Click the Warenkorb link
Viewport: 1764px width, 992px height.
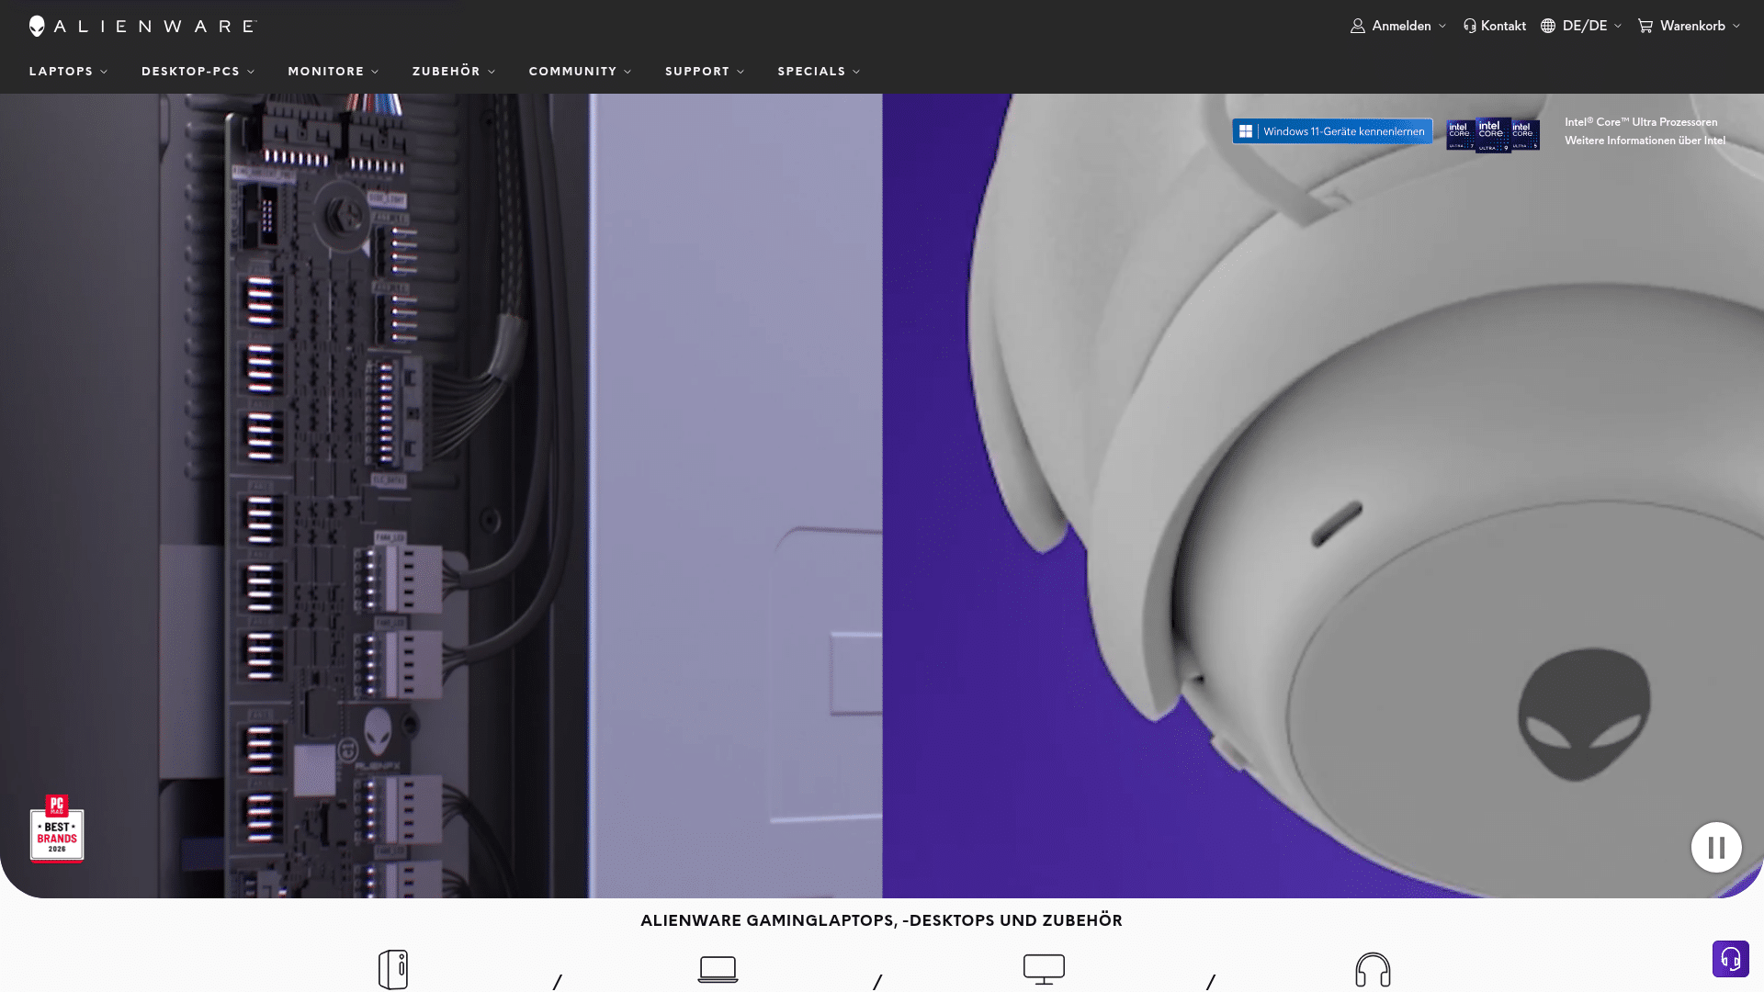point(1692,26)
